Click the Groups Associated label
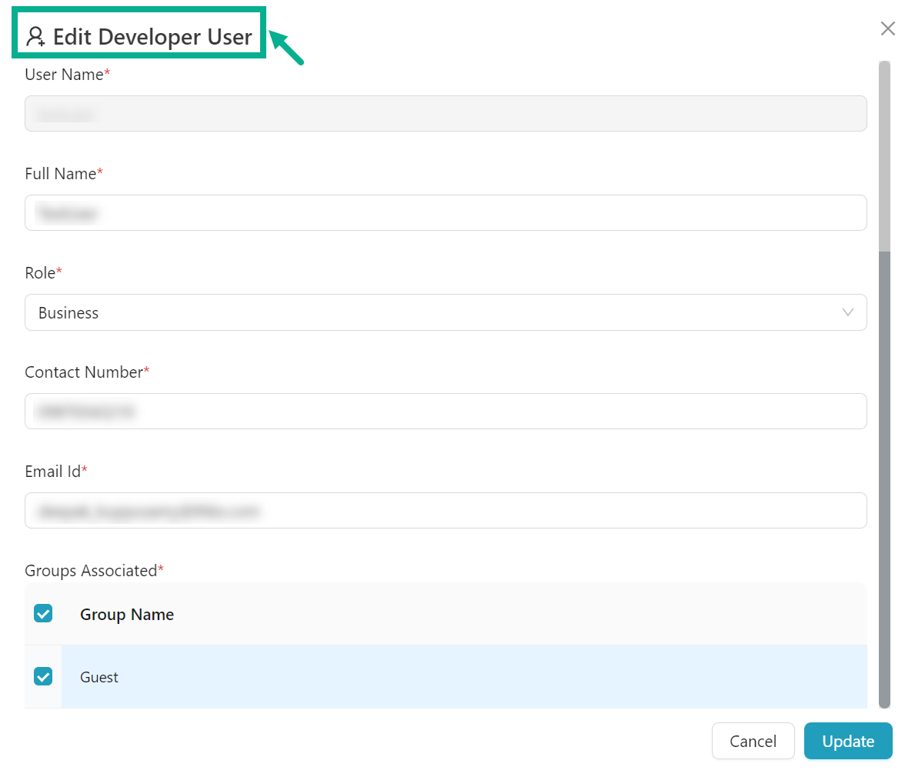This screenshot has width=915, height=777. 91,571
